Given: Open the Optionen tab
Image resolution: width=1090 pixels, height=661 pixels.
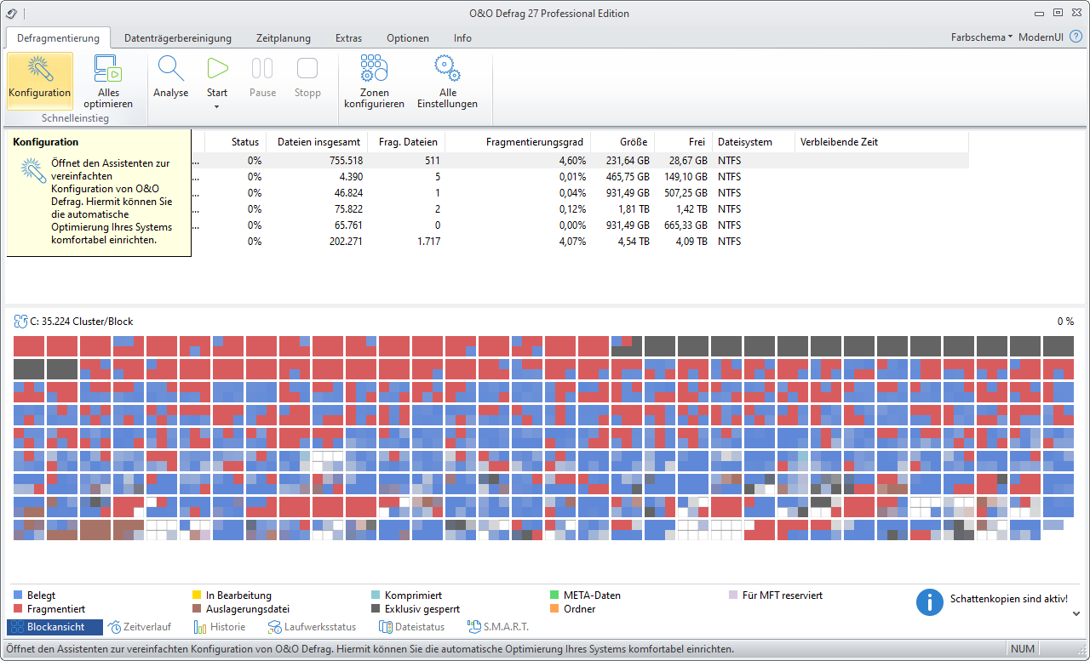Looking at the screenshot, I should [408, 38].
